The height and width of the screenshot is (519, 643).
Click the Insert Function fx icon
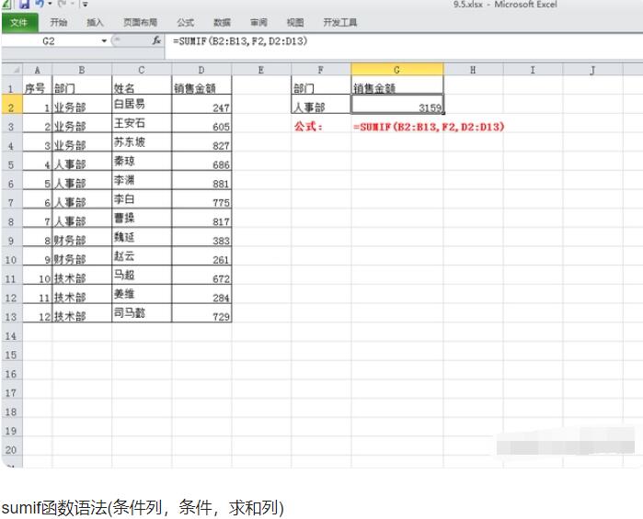point(156,41)
